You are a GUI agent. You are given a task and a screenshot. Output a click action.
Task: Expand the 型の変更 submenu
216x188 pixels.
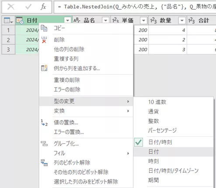coord(86,101)
